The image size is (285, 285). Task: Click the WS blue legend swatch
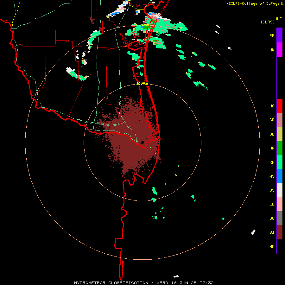(x=280, y=176)
